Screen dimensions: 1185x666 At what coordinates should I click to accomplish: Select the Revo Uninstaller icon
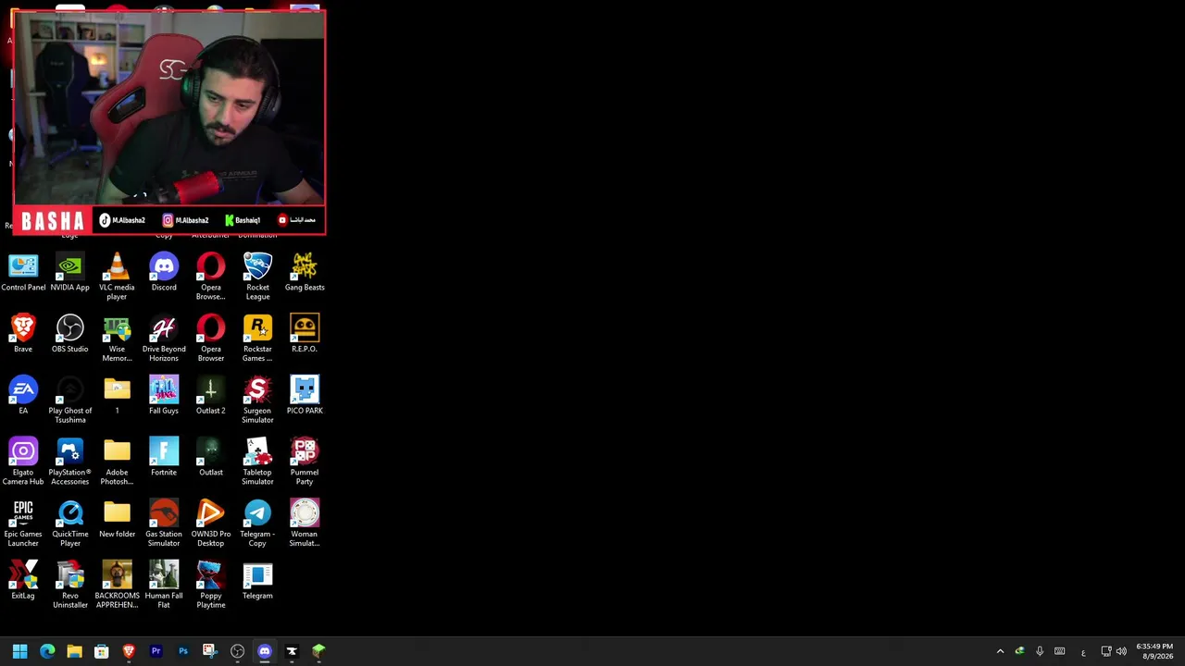point(69,585)
